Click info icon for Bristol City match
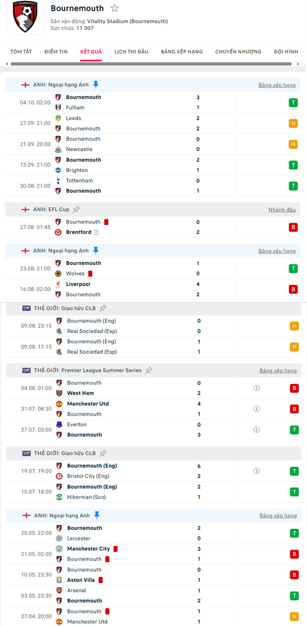The width and height of the screenshot is (307, 626). coord(257,471)
